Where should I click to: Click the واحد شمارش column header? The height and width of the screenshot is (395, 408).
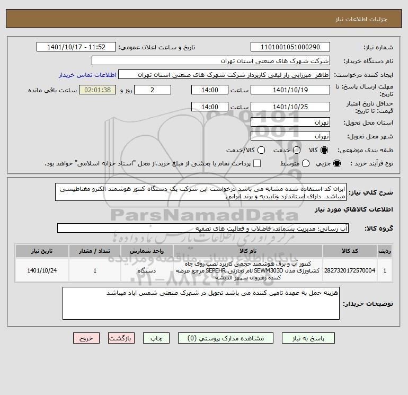pos(147,251)
